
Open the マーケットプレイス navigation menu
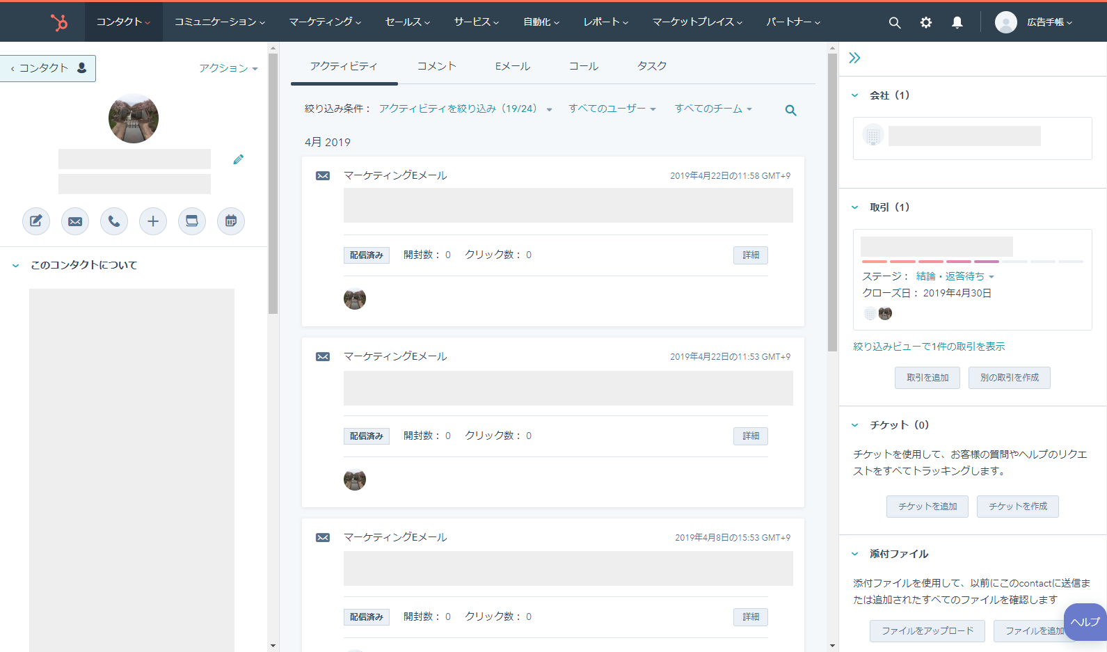pyautogui.click(x=697, y=22)
